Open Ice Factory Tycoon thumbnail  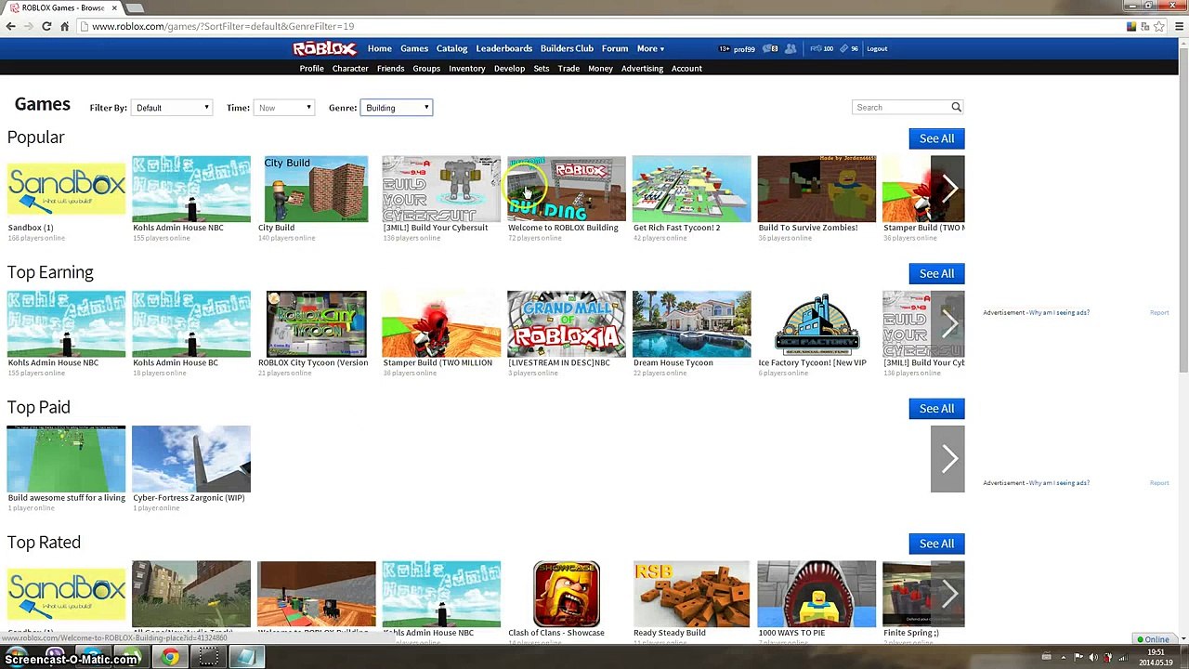(817, 323)
